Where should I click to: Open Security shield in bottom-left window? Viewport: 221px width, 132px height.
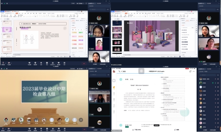coord(35,129)
